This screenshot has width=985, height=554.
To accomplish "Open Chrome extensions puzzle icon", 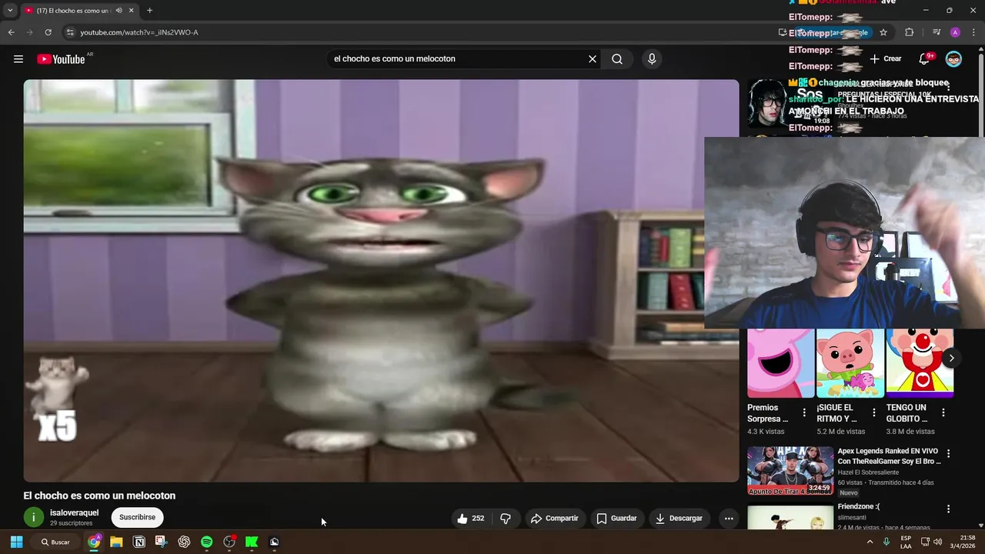I will click(x=910, y=32).
